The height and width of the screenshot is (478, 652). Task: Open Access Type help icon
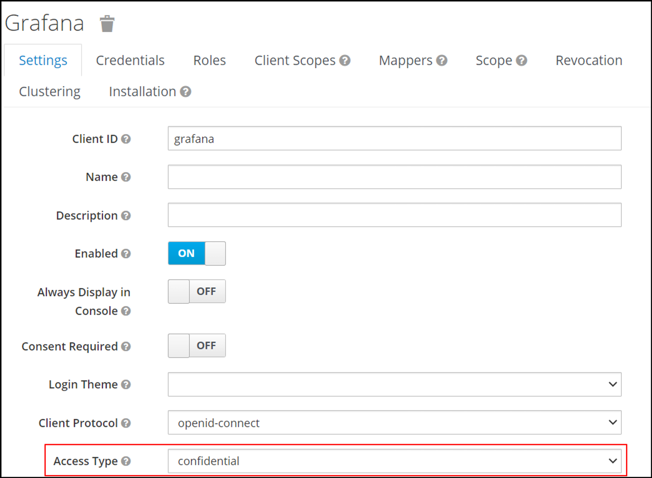click(126, 461)
